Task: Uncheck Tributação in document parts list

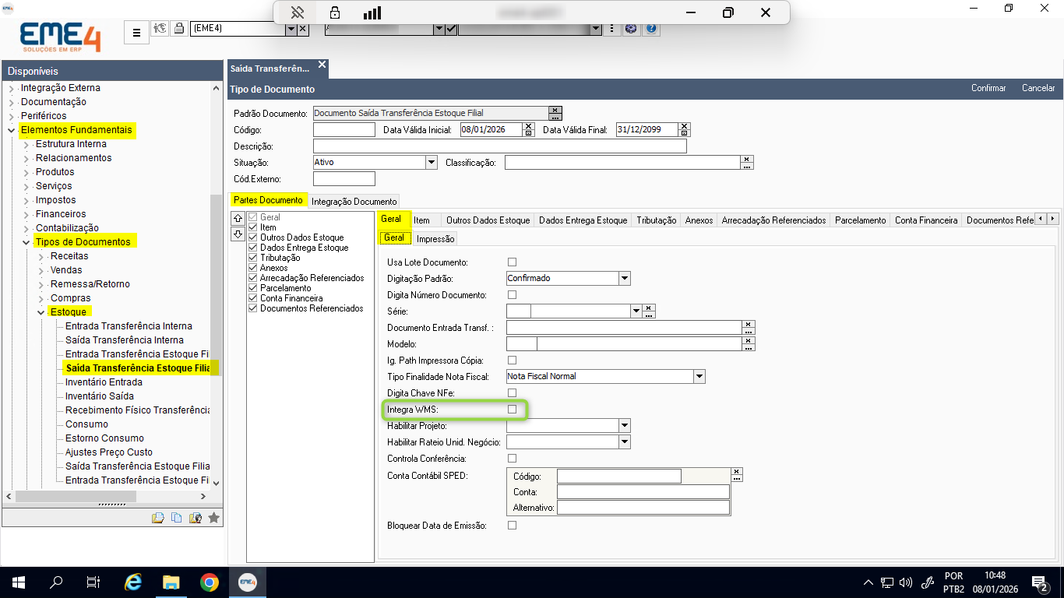Action: (253, 258)
